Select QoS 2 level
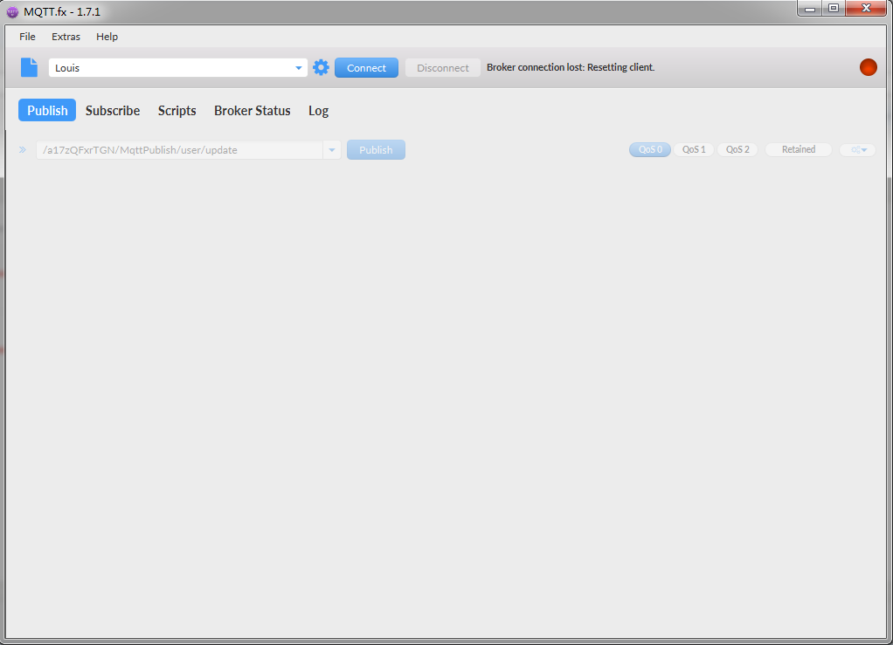This screenshot has height=645, width=893. point(737,149)
